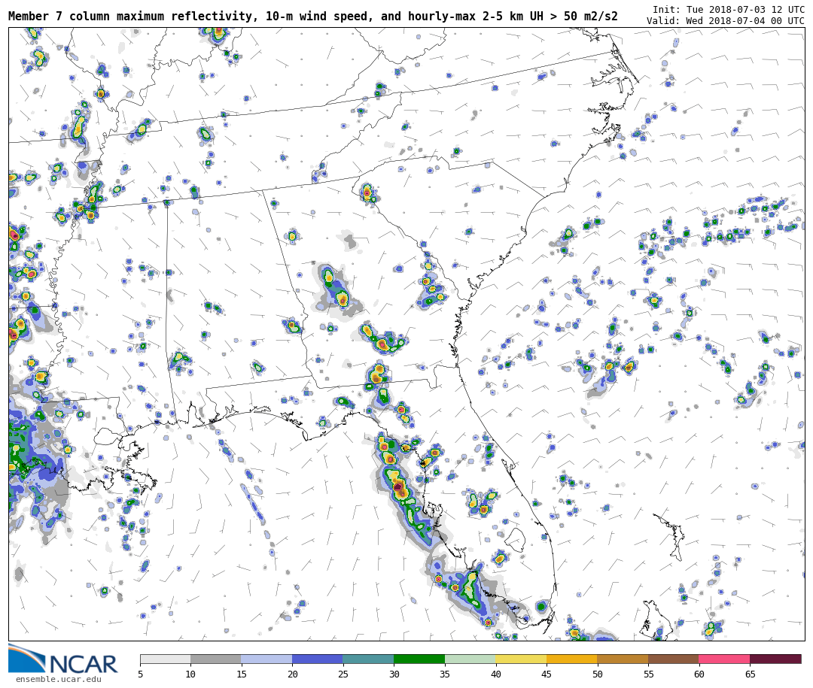This screenshot has width=813, height=688.
Task: Click the 'Valid: Wed 2018-07-04 00 UTC' text
Action: click(x=725, y=21)
